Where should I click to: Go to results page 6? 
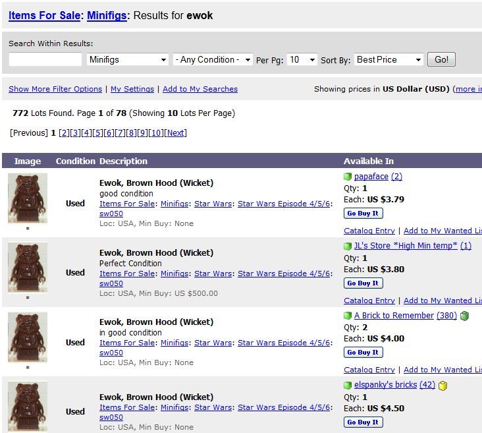pos(109,133)
